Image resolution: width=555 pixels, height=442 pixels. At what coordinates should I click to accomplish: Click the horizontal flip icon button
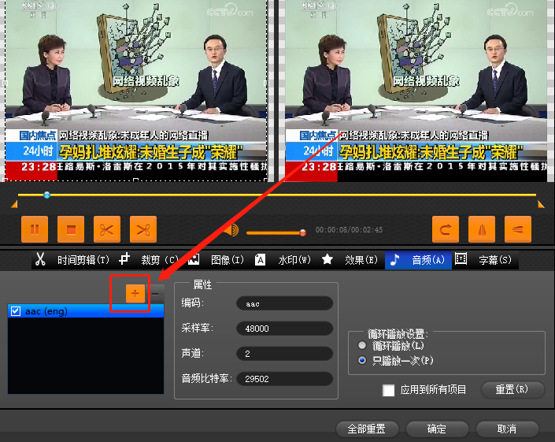(482, 229)
